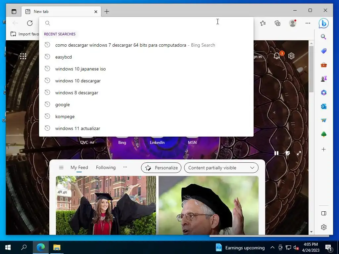Screen dimensions: 339x254
Task: Add a sidebar app with plus icon
Action: 324,149
